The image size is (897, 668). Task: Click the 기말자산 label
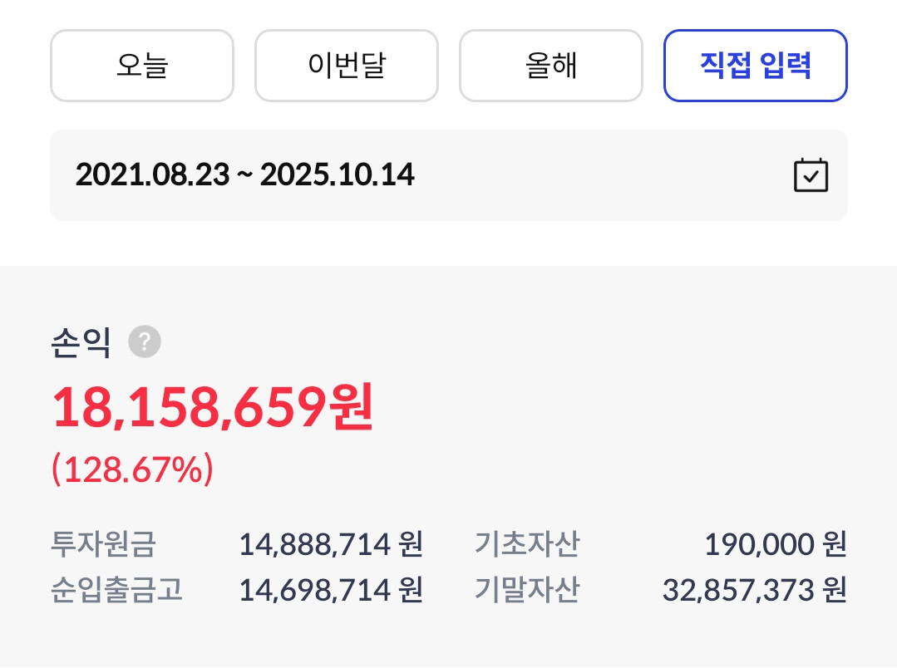pos(527,591)
